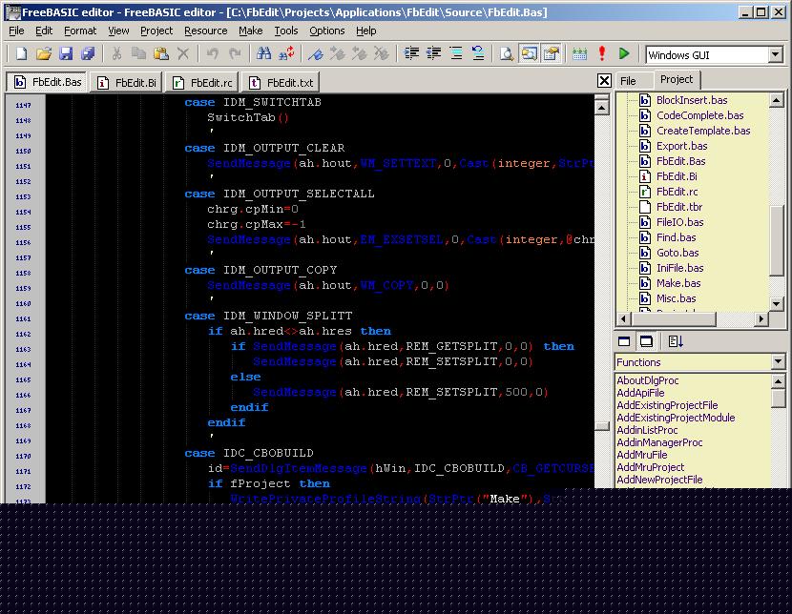Click the New file toolbar icon
This screenshot has width=792, height=614.
click(x=19, y=54)
